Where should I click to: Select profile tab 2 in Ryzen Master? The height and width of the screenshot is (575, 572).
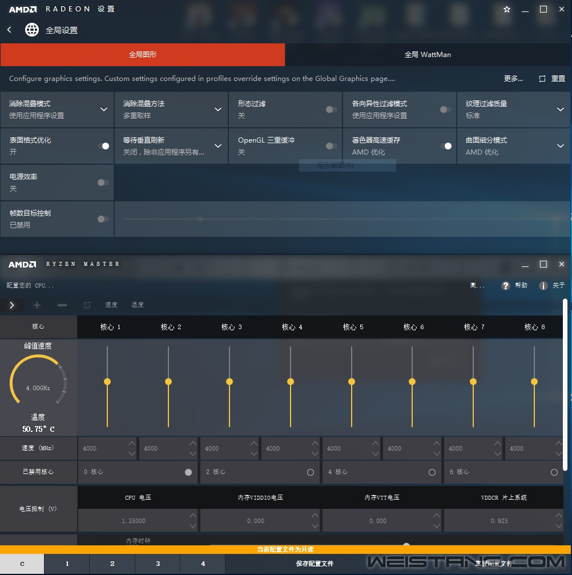(x=112, y=564)
